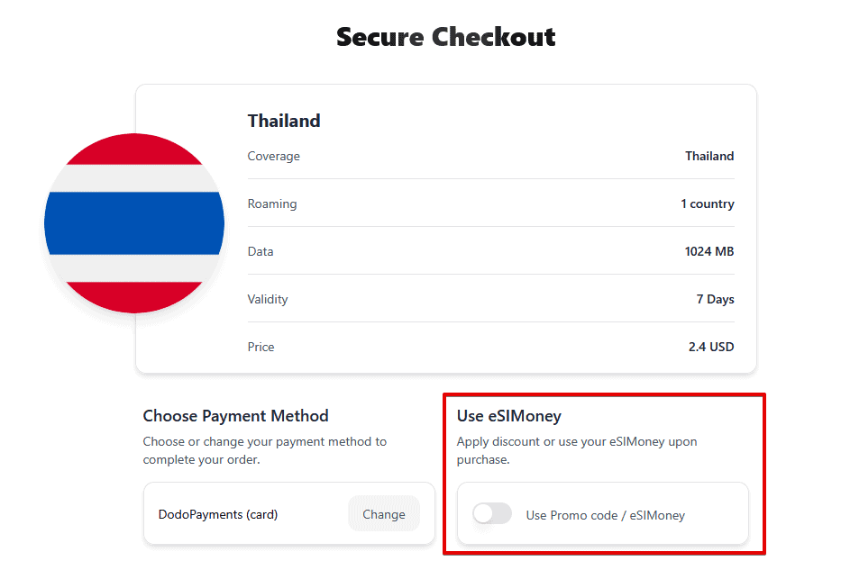The width and height of the screenshot is (841, 579).
Task: Click the Use Promo code / eSIMoney label
Action: click(605, 515)
